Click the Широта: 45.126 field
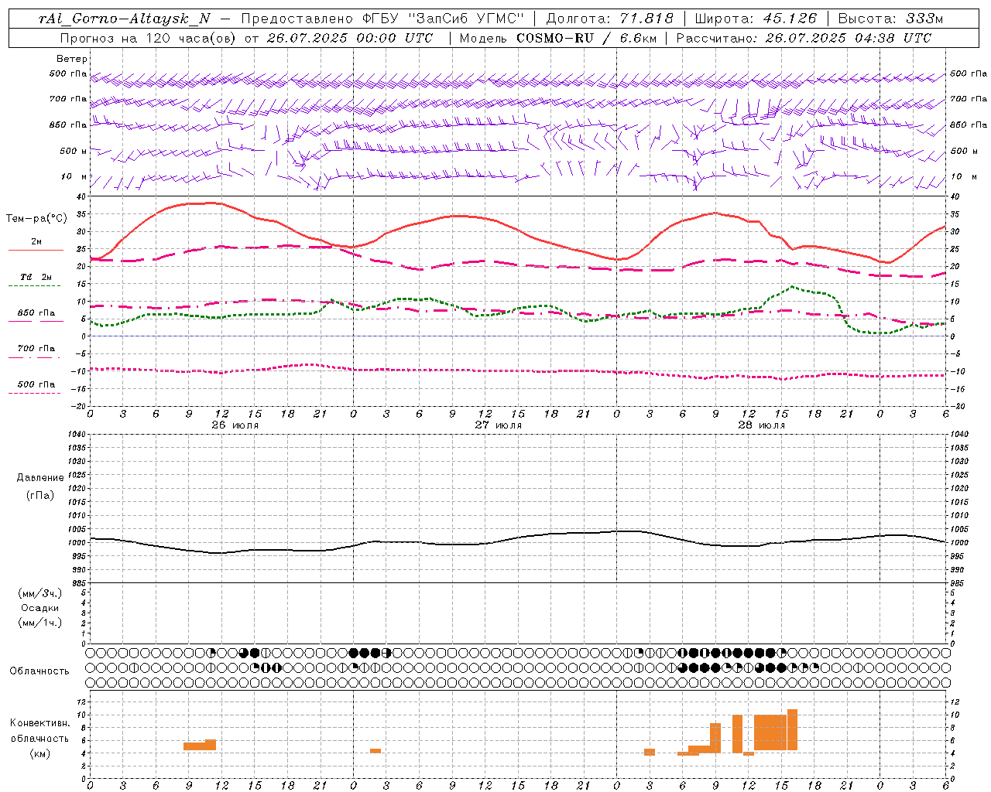 [756, 19]
